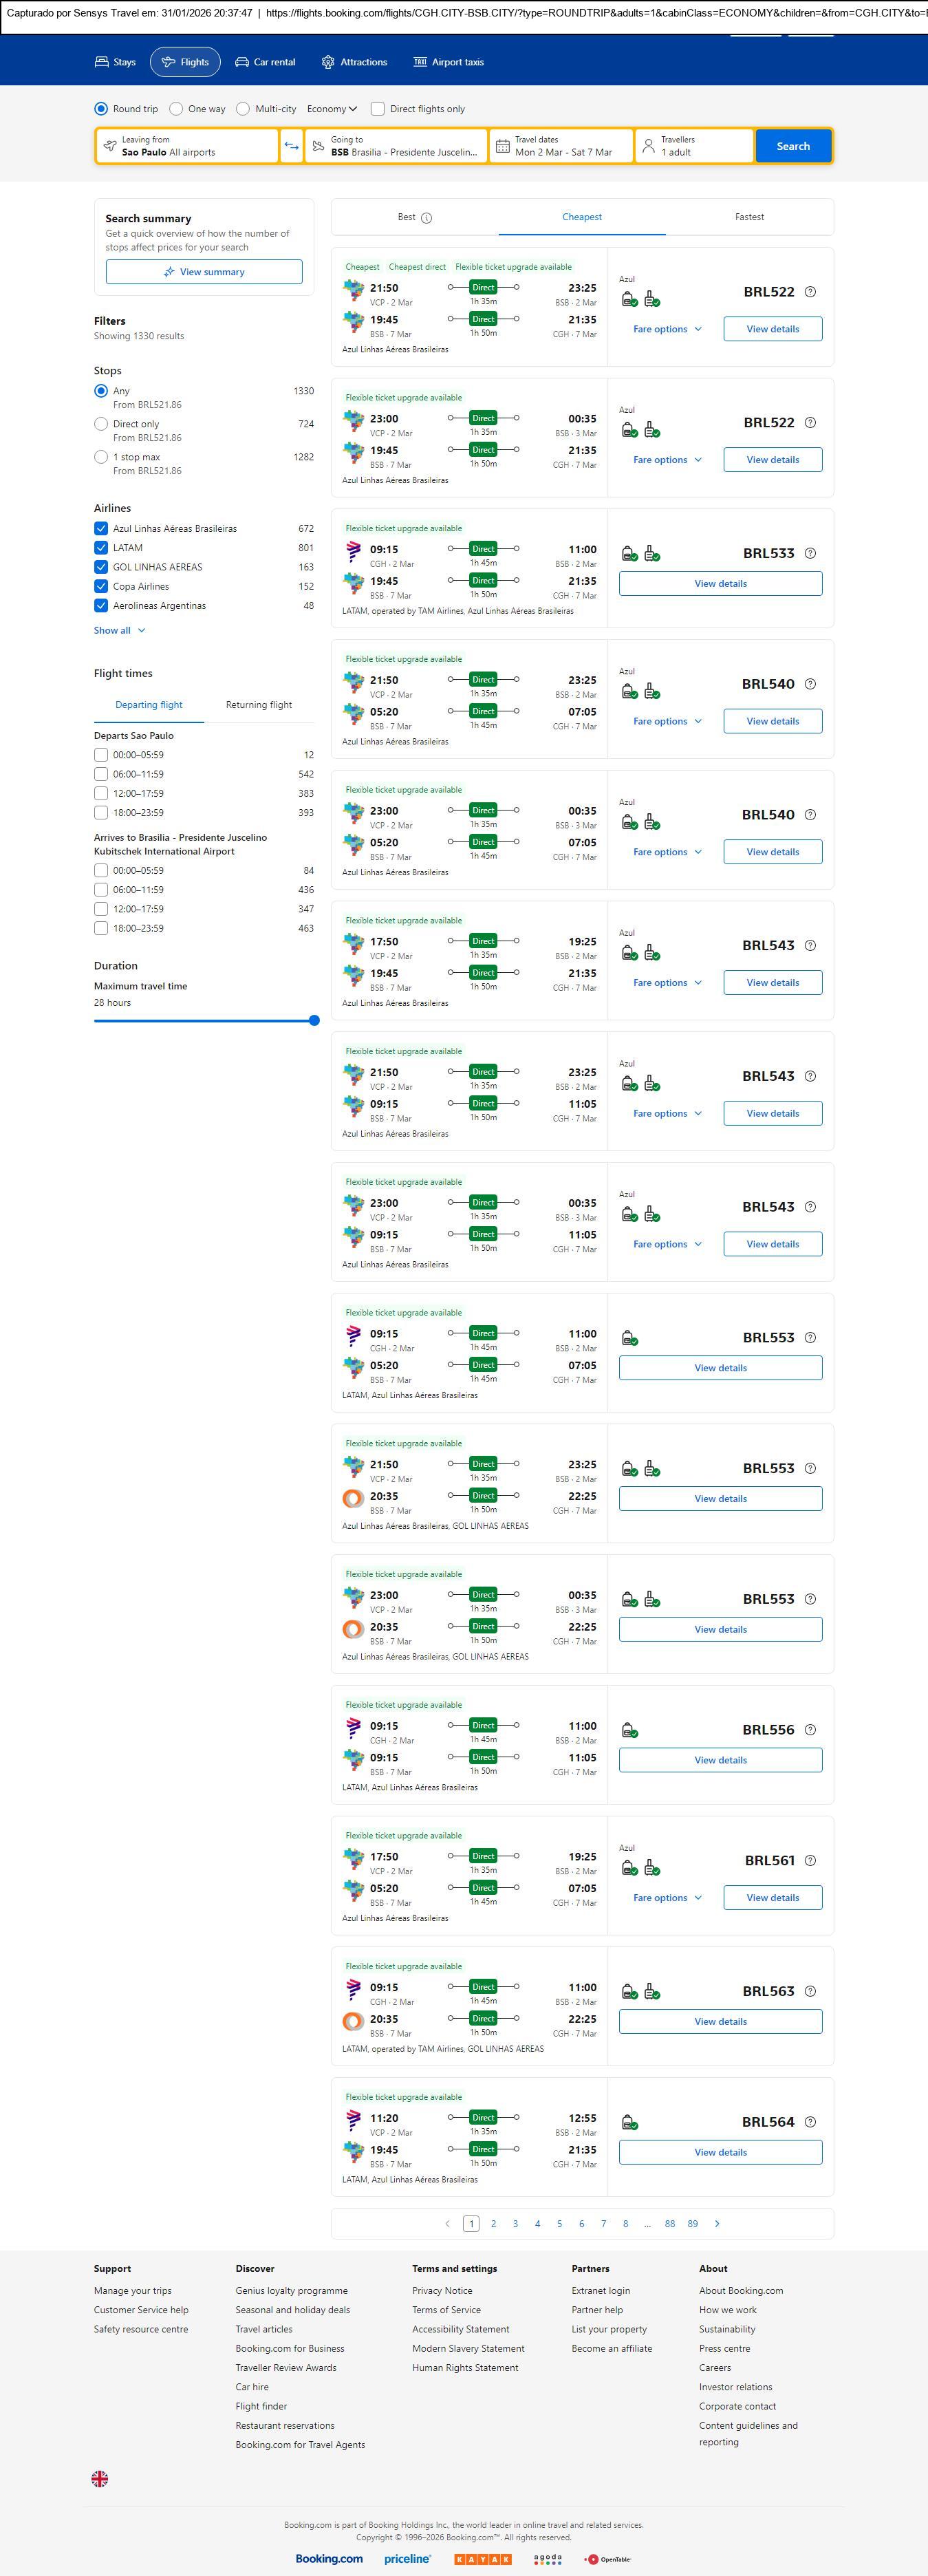Open the Economy cabin class dropdown
Viewport: 928px width, 2576px height.
332,109
